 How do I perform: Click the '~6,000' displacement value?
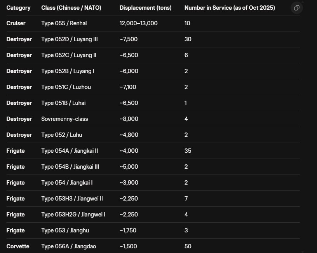(x=129, y=71)
